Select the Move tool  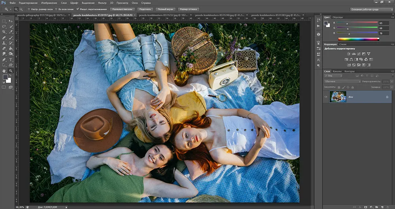pyautogui.click(x=11, y=21)
